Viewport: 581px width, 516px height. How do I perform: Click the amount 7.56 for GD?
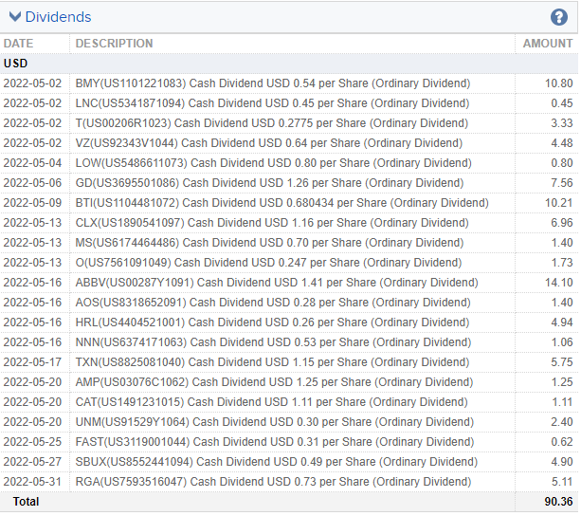pos(562,183)
